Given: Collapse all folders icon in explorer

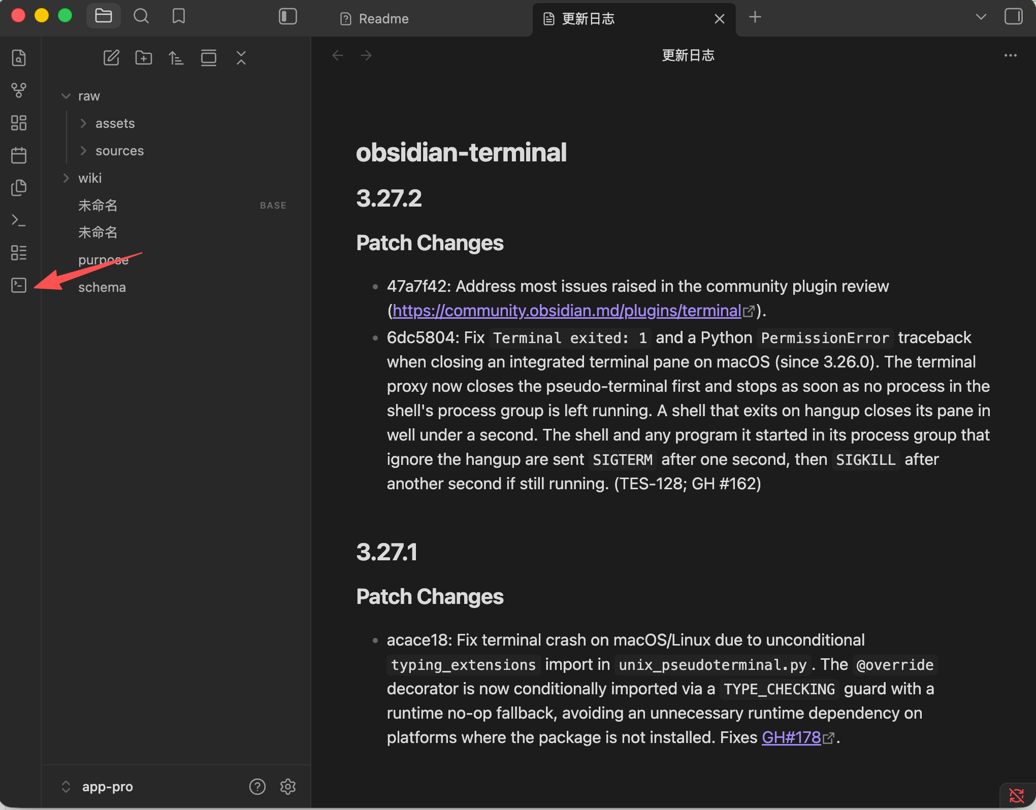Looking at the screenshot, I should (241, 58).
